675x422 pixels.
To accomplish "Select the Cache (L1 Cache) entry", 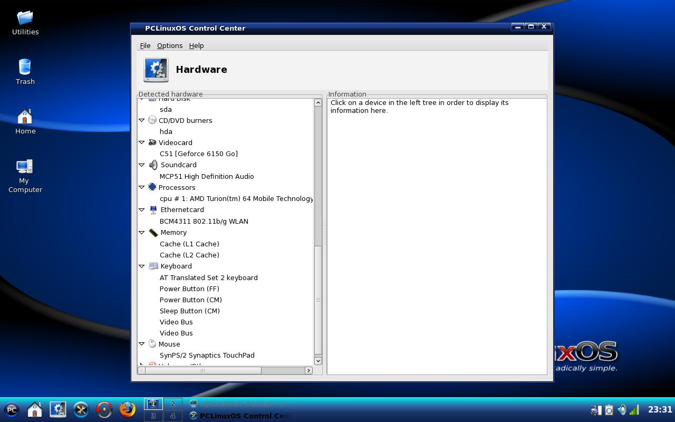I will click(x=189, y=244).
